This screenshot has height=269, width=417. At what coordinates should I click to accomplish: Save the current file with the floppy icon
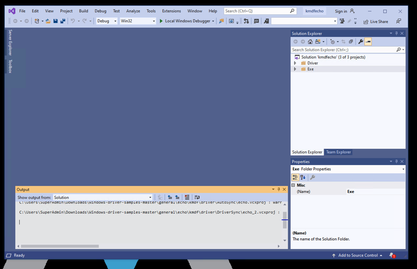pos(56,21)
